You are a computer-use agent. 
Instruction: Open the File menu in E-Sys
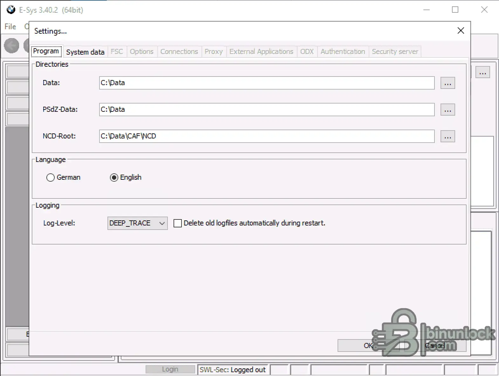10,27
